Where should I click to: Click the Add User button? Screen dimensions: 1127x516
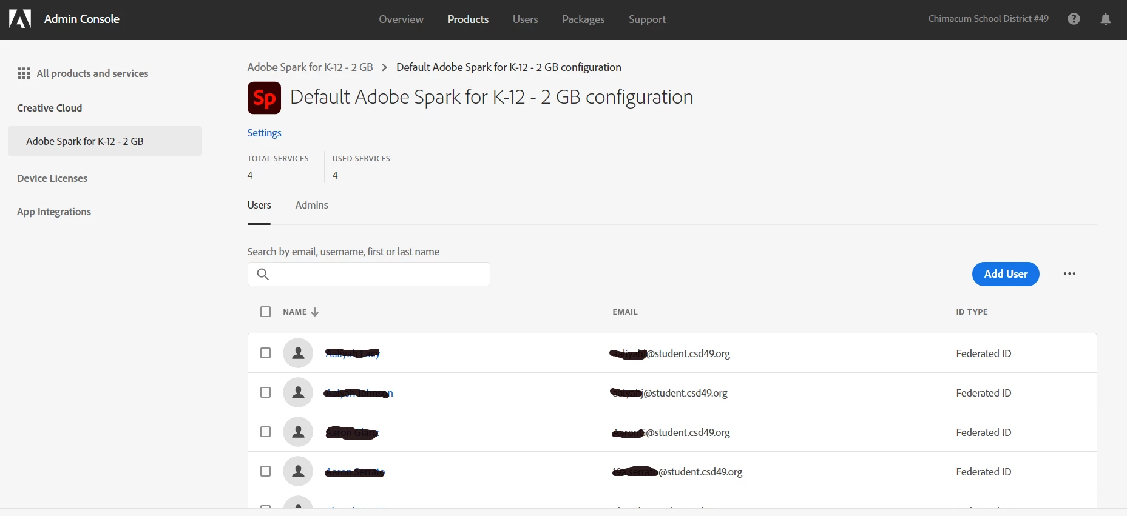pos(1006,273)
